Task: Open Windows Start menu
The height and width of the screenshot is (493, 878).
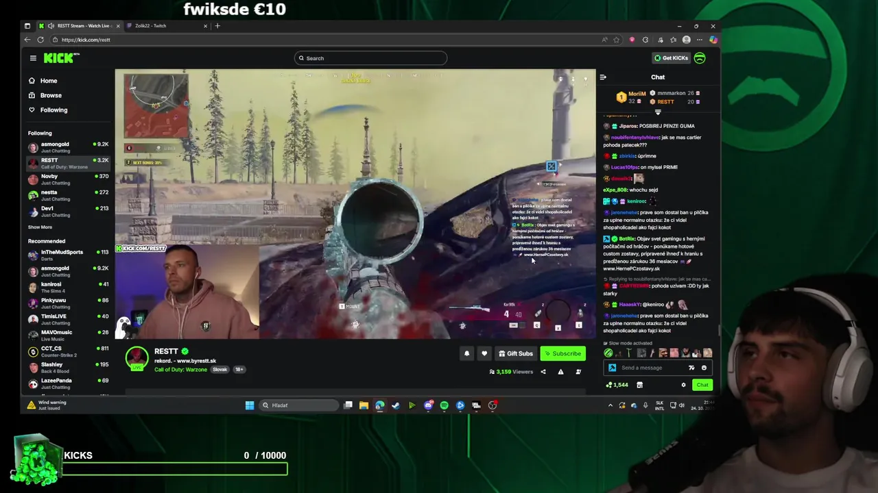Action: tap(250, 405)
